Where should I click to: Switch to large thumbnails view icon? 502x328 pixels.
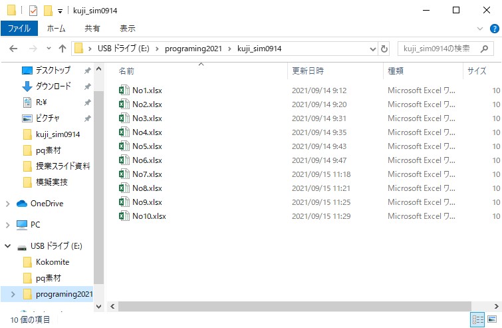(x=493, y=319)
